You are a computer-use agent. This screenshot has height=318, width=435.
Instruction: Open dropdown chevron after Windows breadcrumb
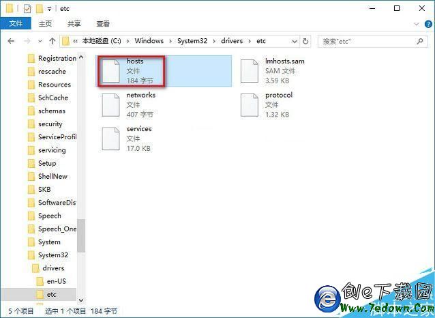pos(170,42)
